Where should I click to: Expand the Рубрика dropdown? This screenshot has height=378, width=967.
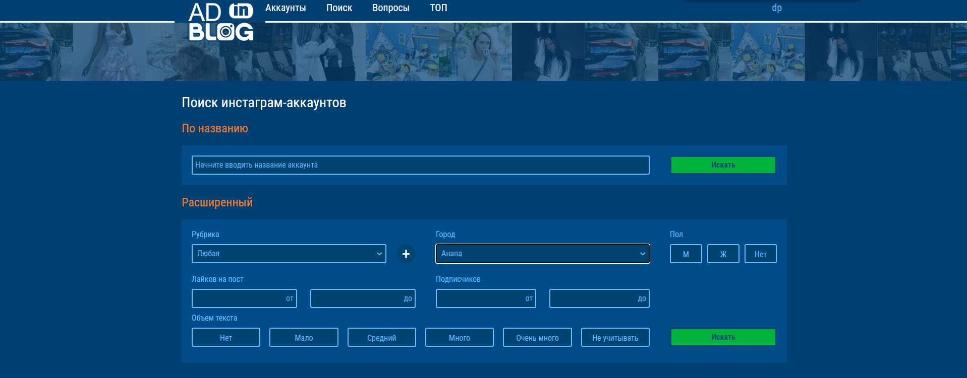click(x=289, y=254)
